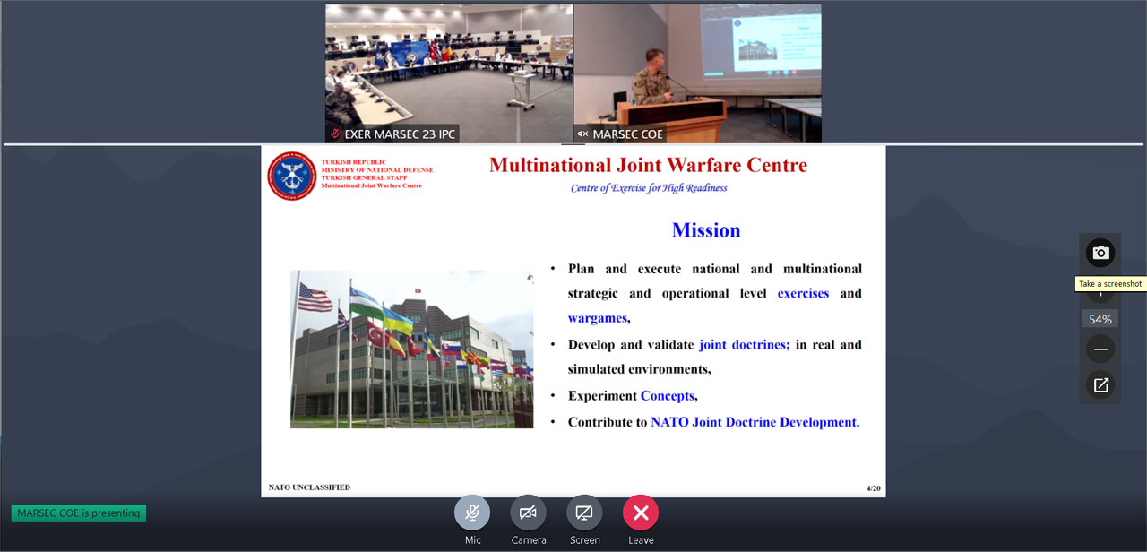Leave the meeting with the red button
Screen dimensions: 1147x552
pyautogui.click(x=641, y=513)
